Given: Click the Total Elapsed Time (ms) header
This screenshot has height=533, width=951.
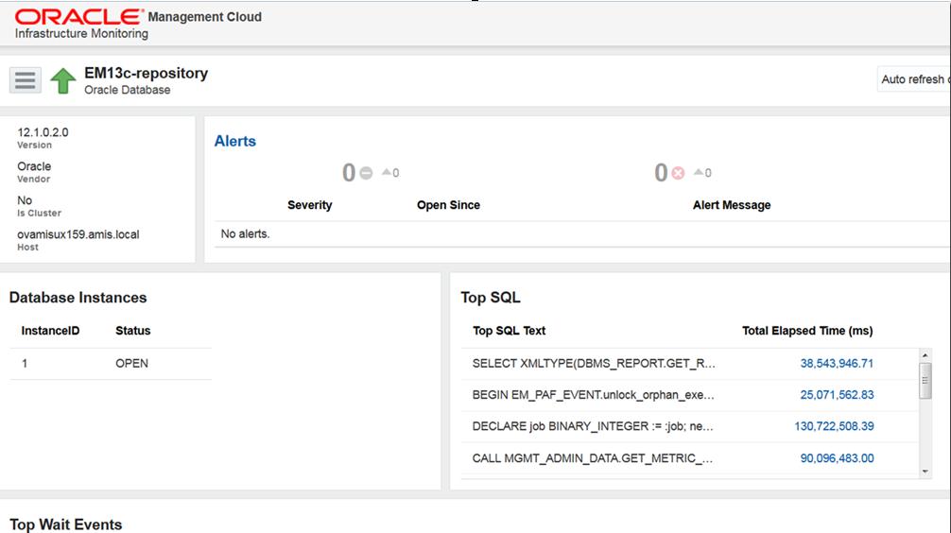Looking at the screenshot, I should pos(807,331).
